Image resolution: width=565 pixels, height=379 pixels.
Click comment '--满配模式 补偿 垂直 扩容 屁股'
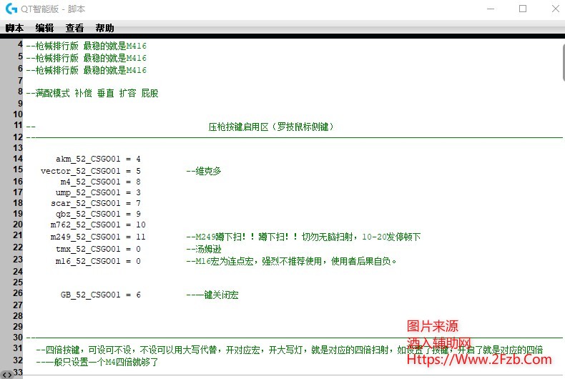coord(92,93)
